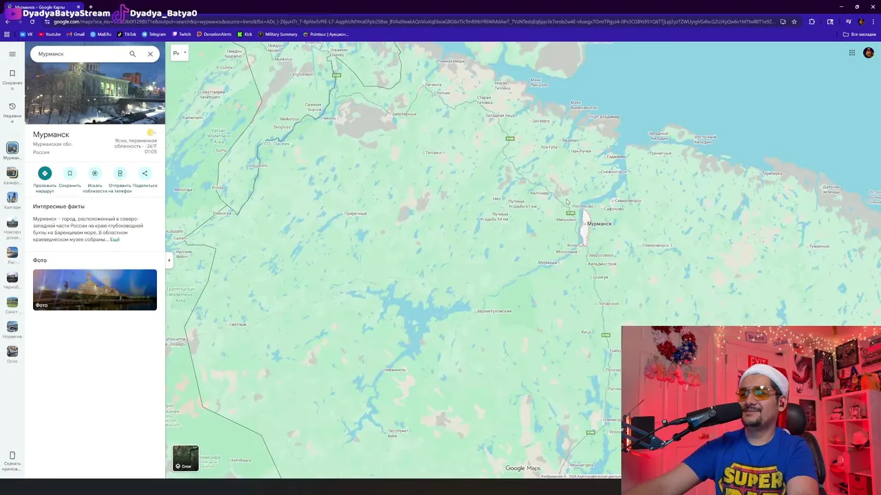This screenshot has width=881, height=495.
Task: Select recent place Санкт-... in sidebar
Action: coord(12,305)
